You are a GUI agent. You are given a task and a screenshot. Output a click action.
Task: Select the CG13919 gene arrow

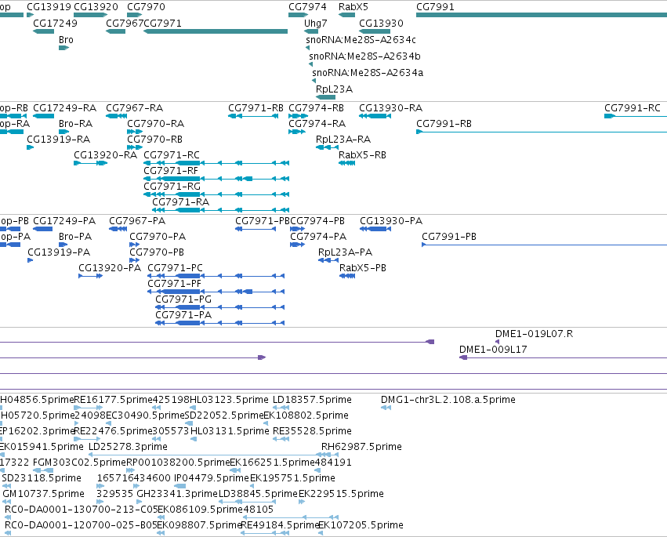point(31,15)
